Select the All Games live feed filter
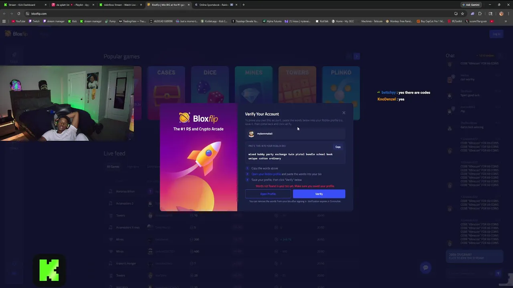513x288 pixels. tap(113, 166)
